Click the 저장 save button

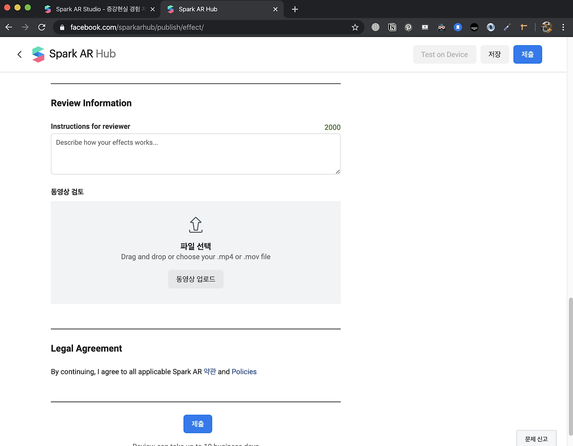(495, 55)
